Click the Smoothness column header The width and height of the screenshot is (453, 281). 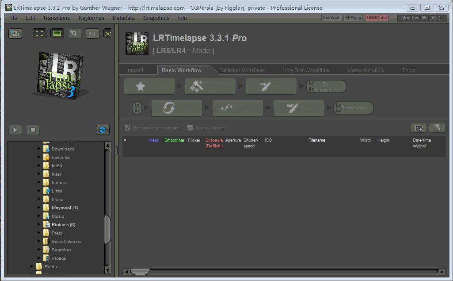tap(174, 140)
